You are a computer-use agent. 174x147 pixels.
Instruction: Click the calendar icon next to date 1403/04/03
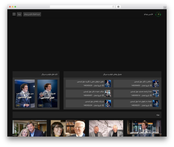pos(151,85)
